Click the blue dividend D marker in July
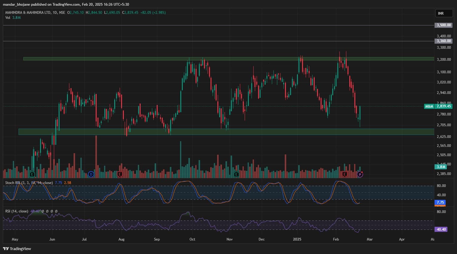Viewport: 457px width, 254px height. (x=91, y=174)
